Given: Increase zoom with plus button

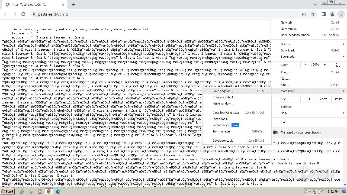Looking at the screenshot, I should point(324,65).
